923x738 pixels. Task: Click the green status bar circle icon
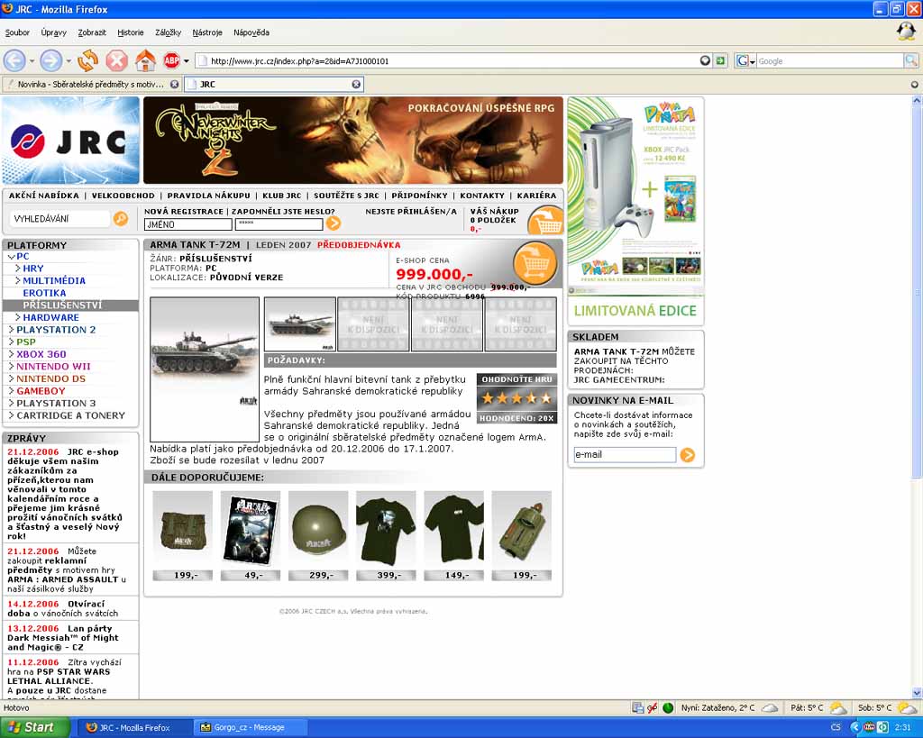[x=668, y=707]
